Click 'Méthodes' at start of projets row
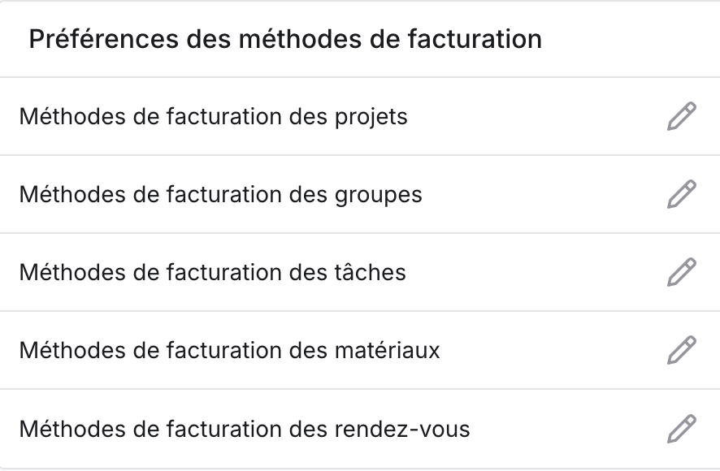720x471 pixels. coord(72,117)
